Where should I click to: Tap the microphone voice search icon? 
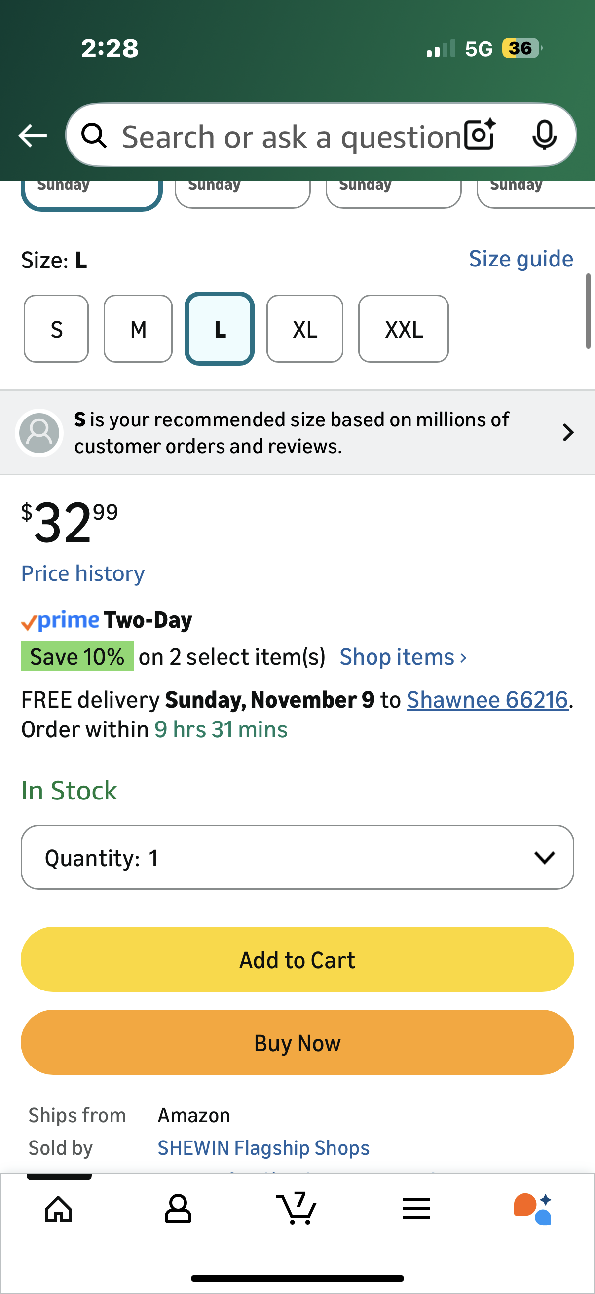544,135
